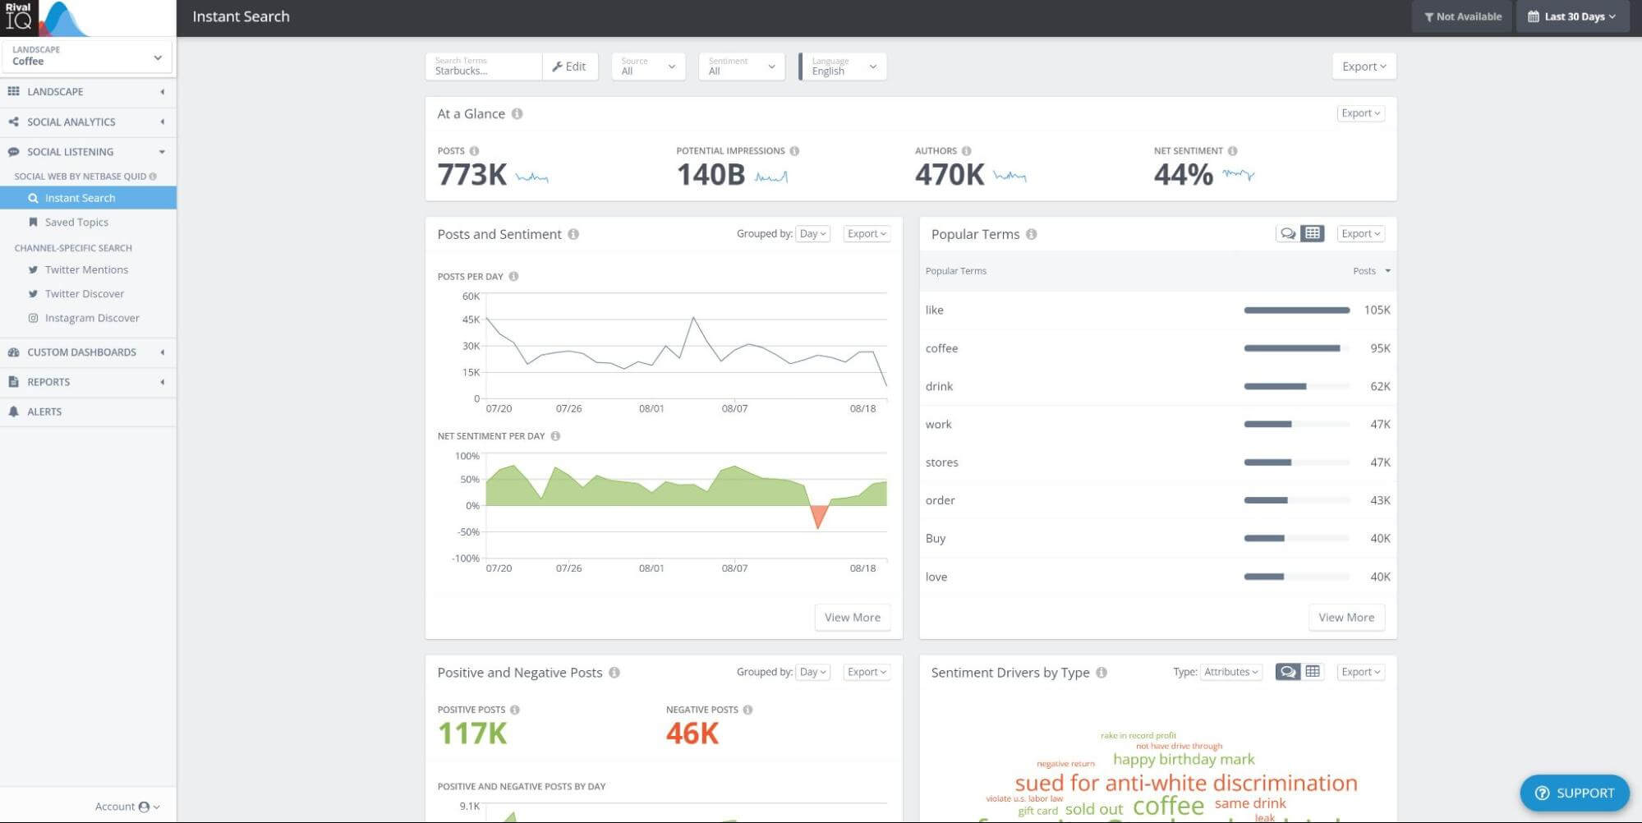Open Custom Dashboards from the sidebar

click(x=81, y=352)
